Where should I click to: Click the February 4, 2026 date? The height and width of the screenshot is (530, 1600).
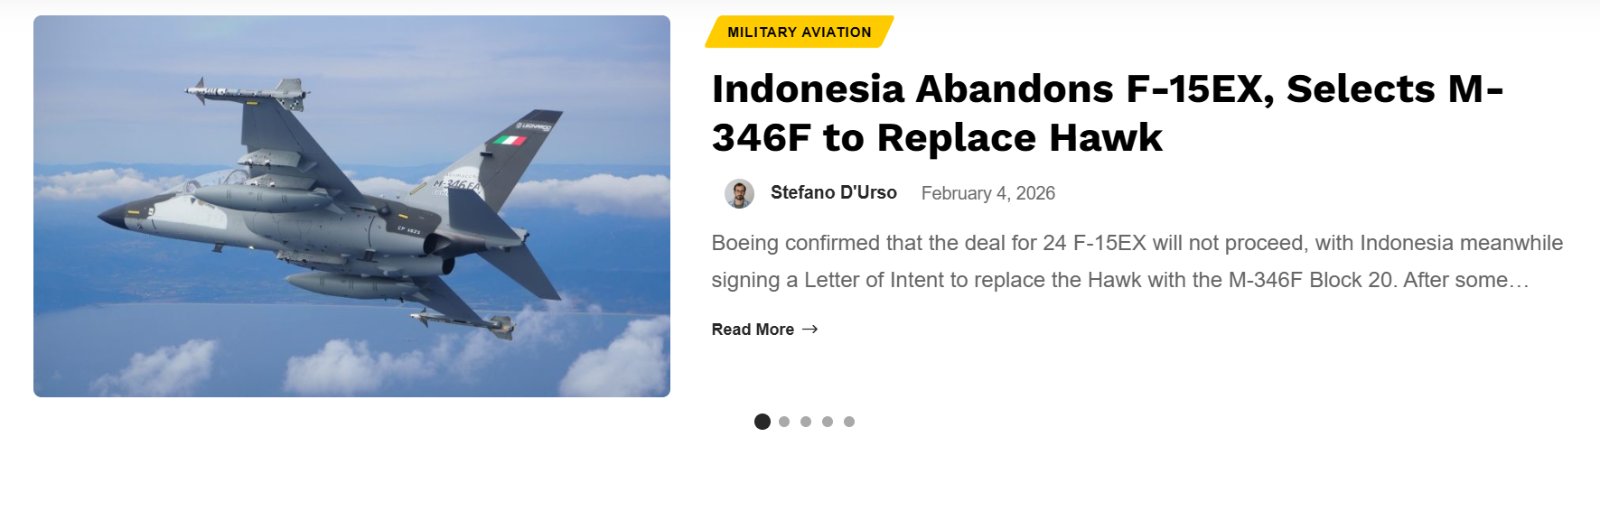click(987, 193)
